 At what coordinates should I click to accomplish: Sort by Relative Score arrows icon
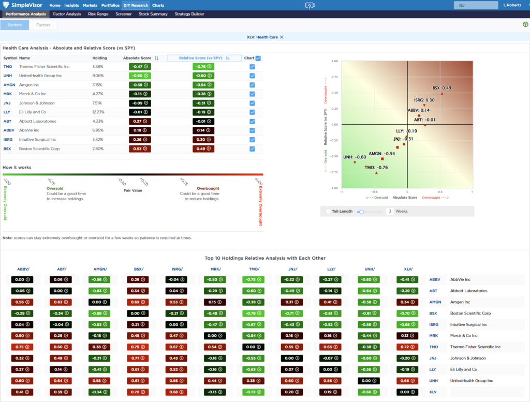tap(228, 58)
